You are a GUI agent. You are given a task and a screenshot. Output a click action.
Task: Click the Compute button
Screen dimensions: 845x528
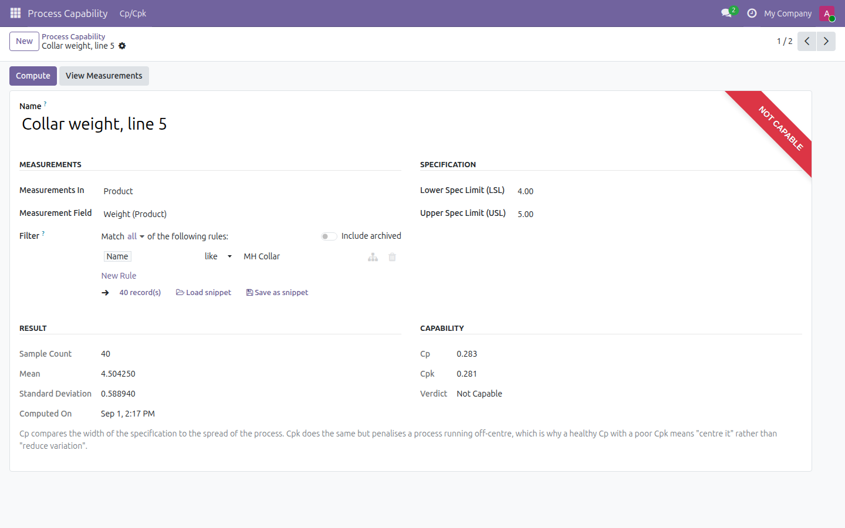[33, 76]
